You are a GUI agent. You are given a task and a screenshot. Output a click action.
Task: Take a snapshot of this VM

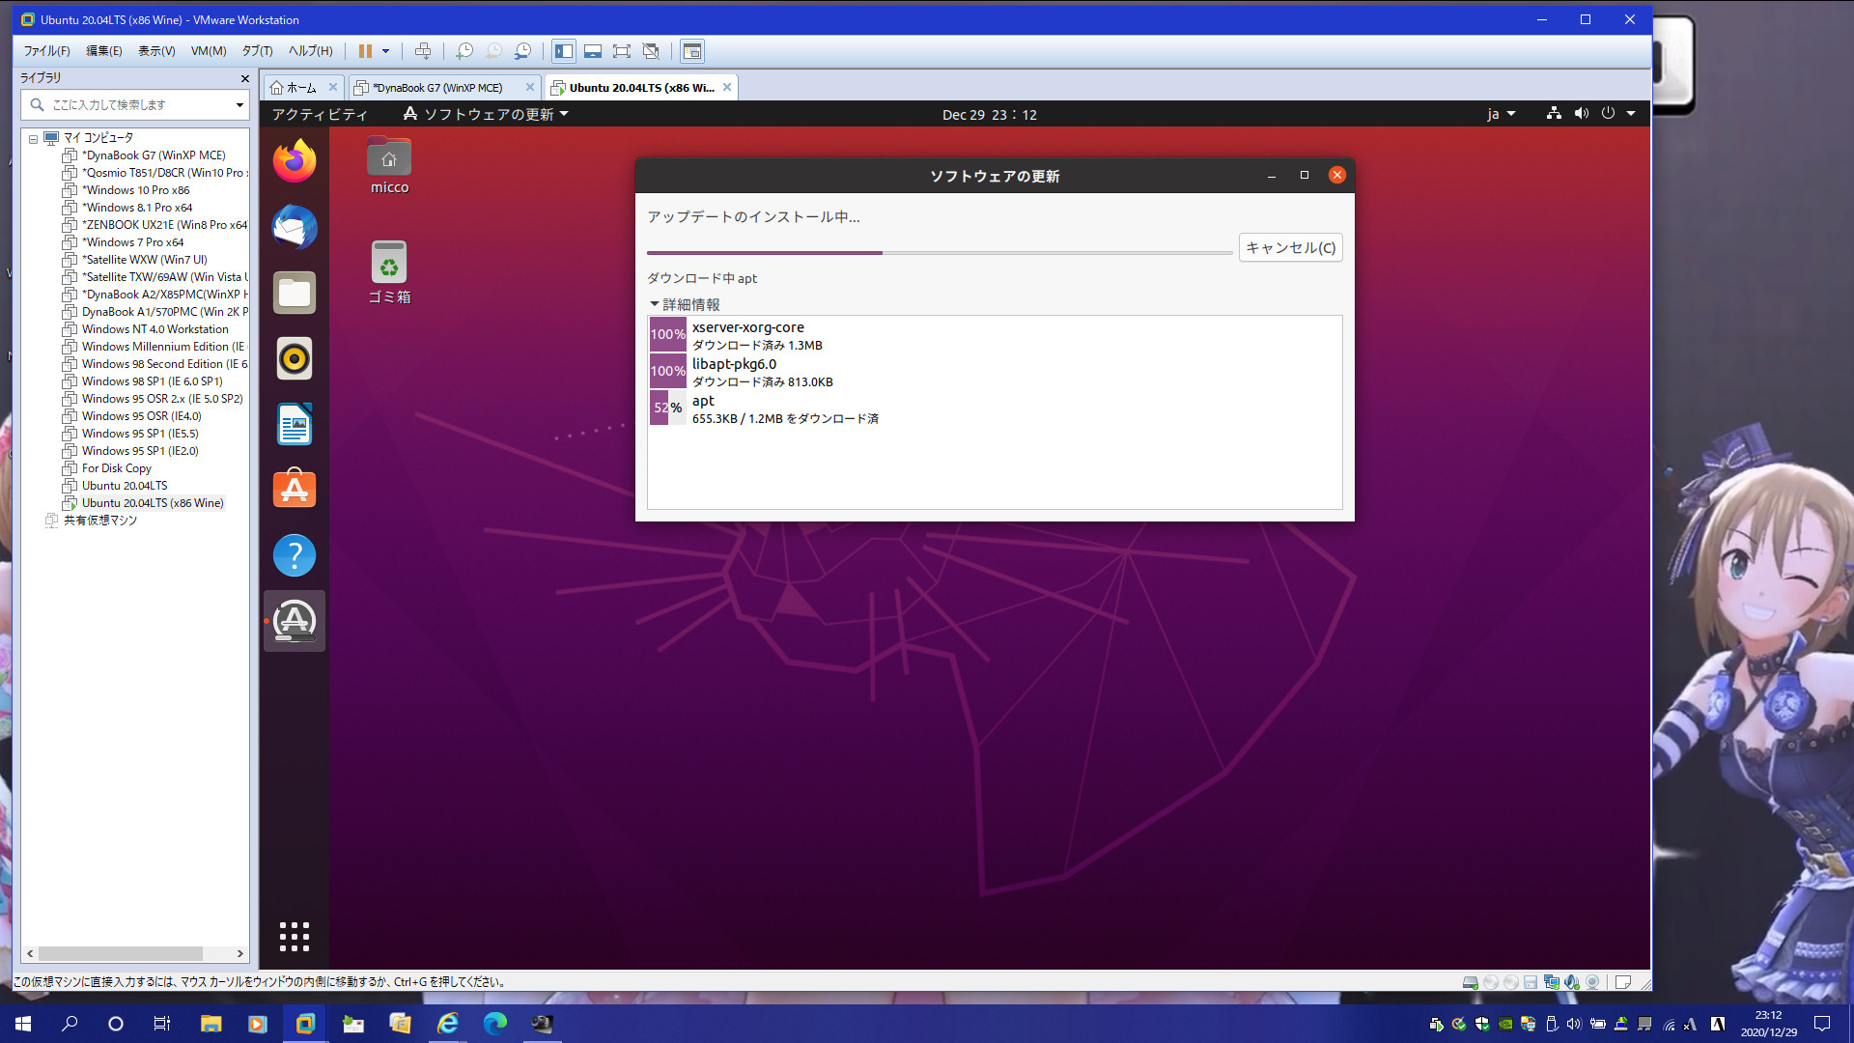(x=464, y=51)
